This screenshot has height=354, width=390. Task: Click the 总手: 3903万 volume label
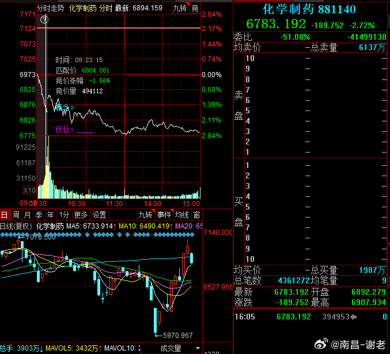22,348
